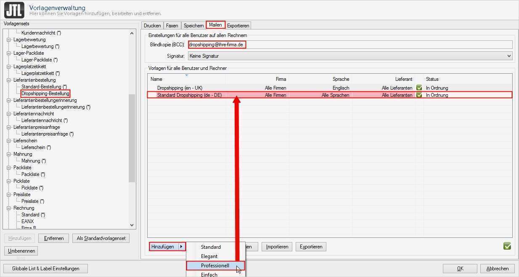Viewport: 519px width, 277px height.
Task: Click the Vorlagensets tree scrollbar up arrow
Action: coord(132,33)
